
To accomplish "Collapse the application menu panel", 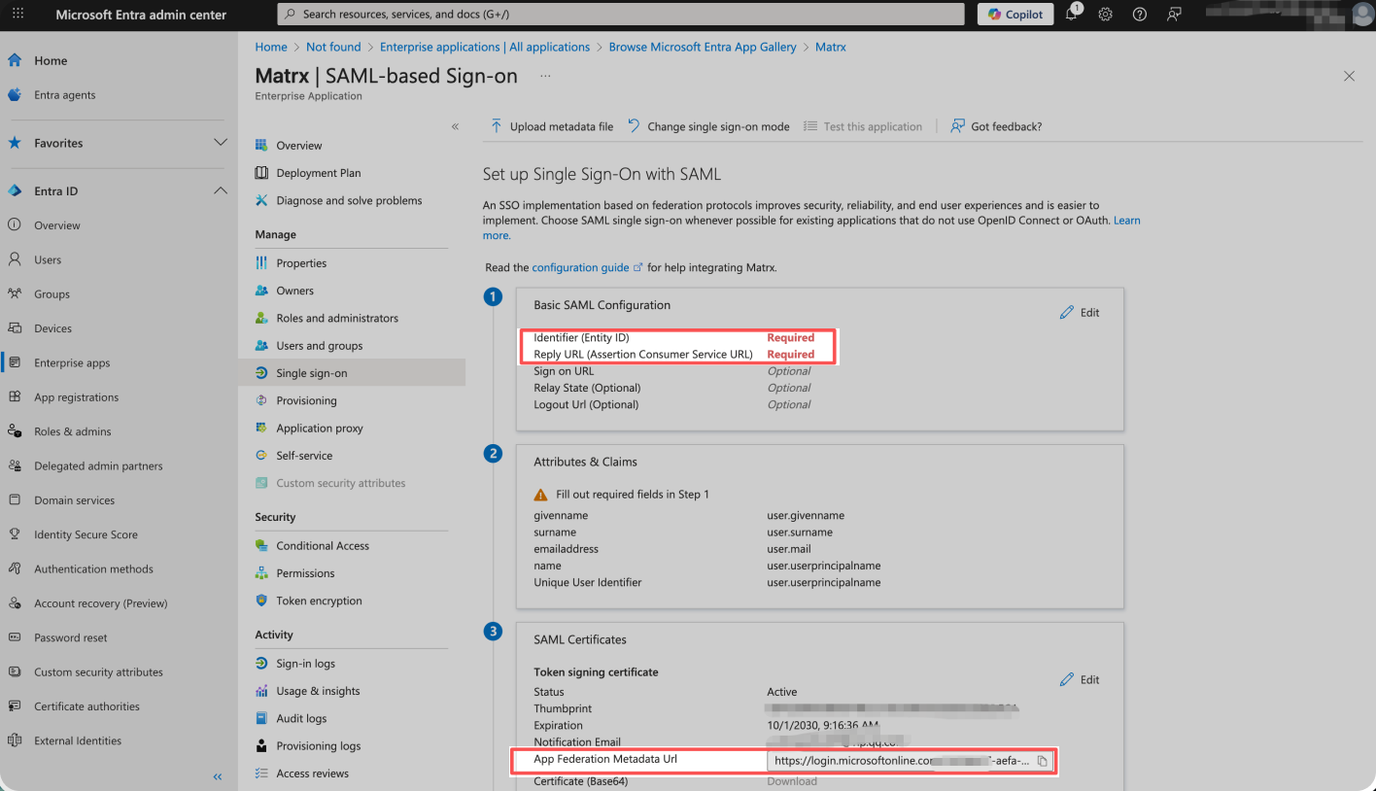I will 455,126.
